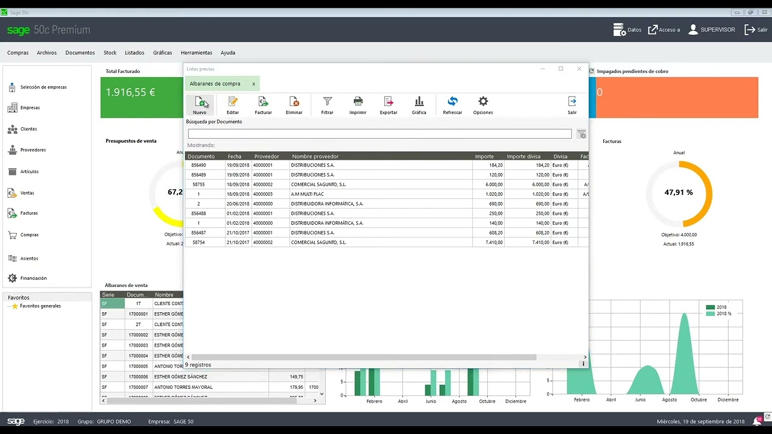772x434 pixels.
Task: Open Proveedores in the sidebar
Action: click(x=33, y=150)
